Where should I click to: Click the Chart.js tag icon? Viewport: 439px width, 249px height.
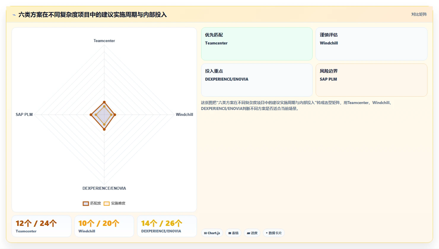click(205, 233)
